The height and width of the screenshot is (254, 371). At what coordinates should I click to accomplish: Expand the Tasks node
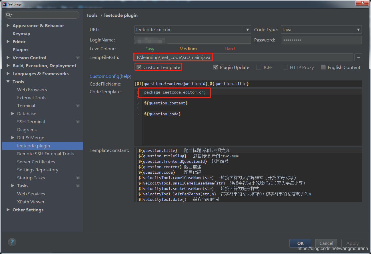[x=13, y=186]
